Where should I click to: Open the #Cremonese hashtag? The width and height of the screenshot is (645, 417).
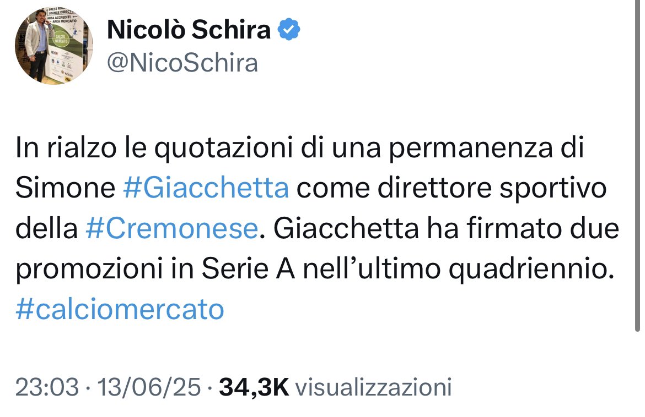pos(172,229)
